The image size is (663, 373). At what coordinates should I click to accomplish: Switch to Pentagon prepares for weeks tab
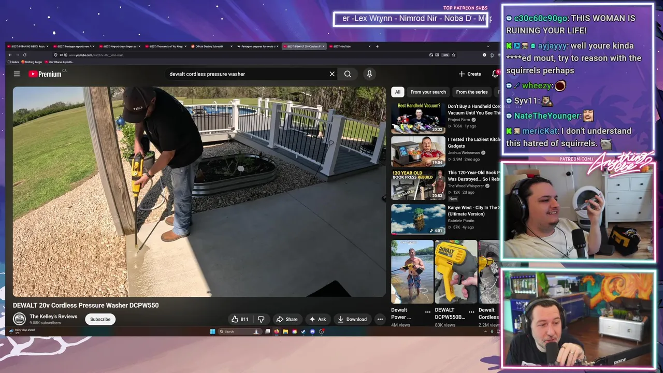point(258,46)
